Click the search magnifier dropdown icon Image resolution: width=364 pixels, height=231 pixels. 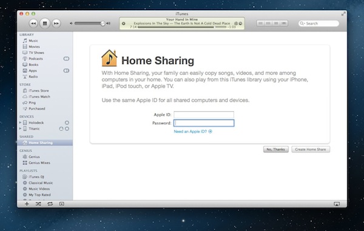coord(302,24)
